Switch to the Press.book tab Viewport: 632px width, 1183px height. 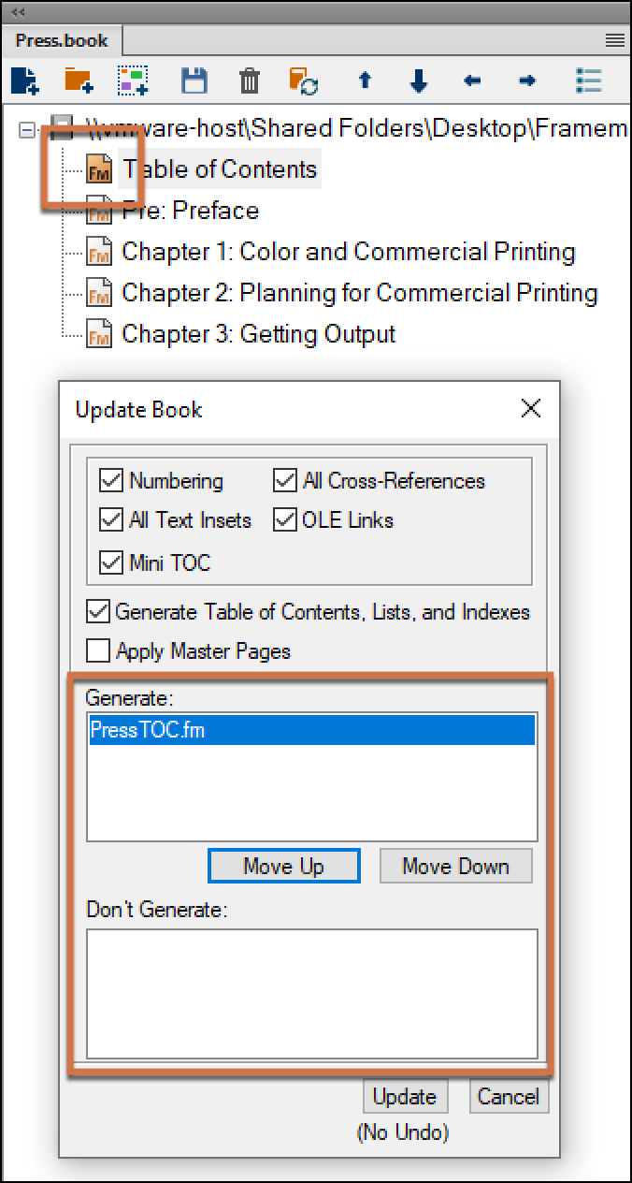60,40
